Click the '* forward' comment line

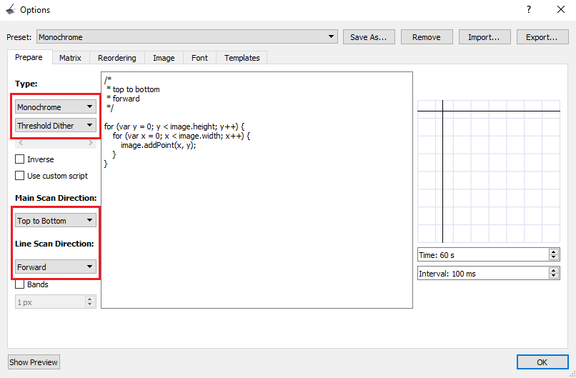(x=123, y=99)
